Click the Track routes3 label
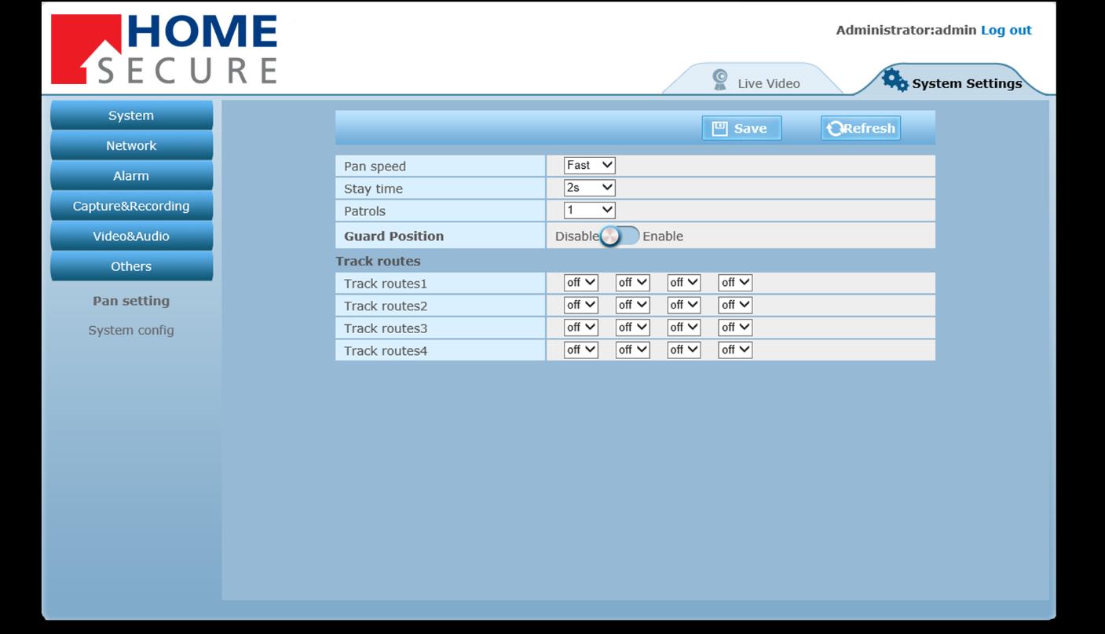 [386, 328]
